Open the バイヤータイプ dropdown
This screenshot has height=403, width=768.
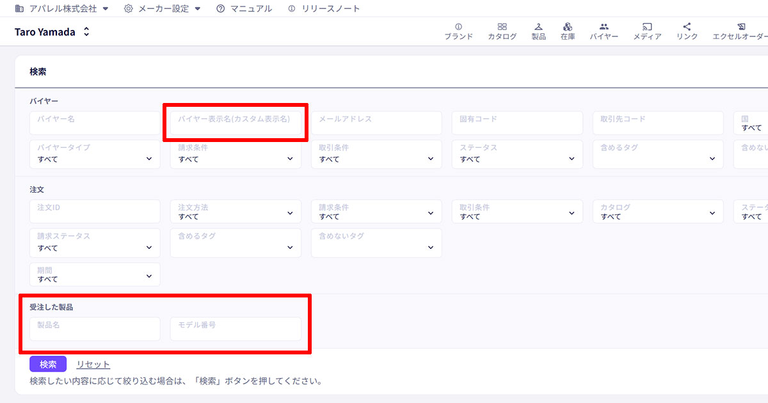pos(95,154)
